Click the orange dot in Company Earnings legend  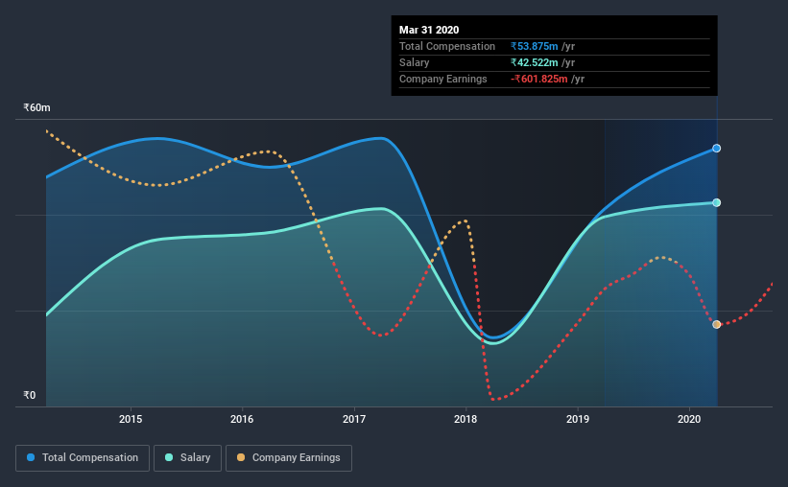coord(241,457)
